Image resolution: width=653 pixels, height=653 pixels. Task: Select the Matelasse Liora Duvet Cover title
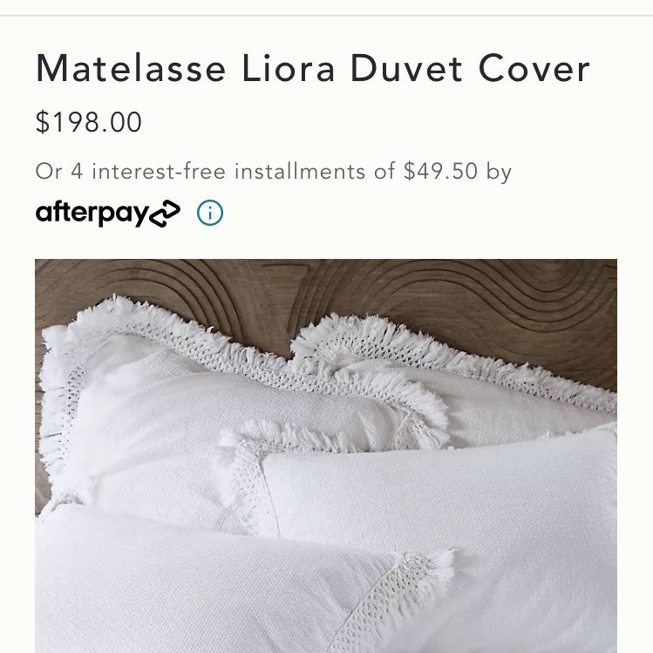tap(313, 68)
